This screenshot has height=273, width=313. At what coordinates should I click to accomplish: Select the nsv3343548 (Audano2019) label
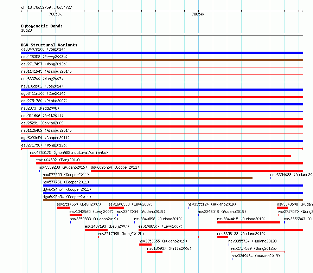point(222,212)
